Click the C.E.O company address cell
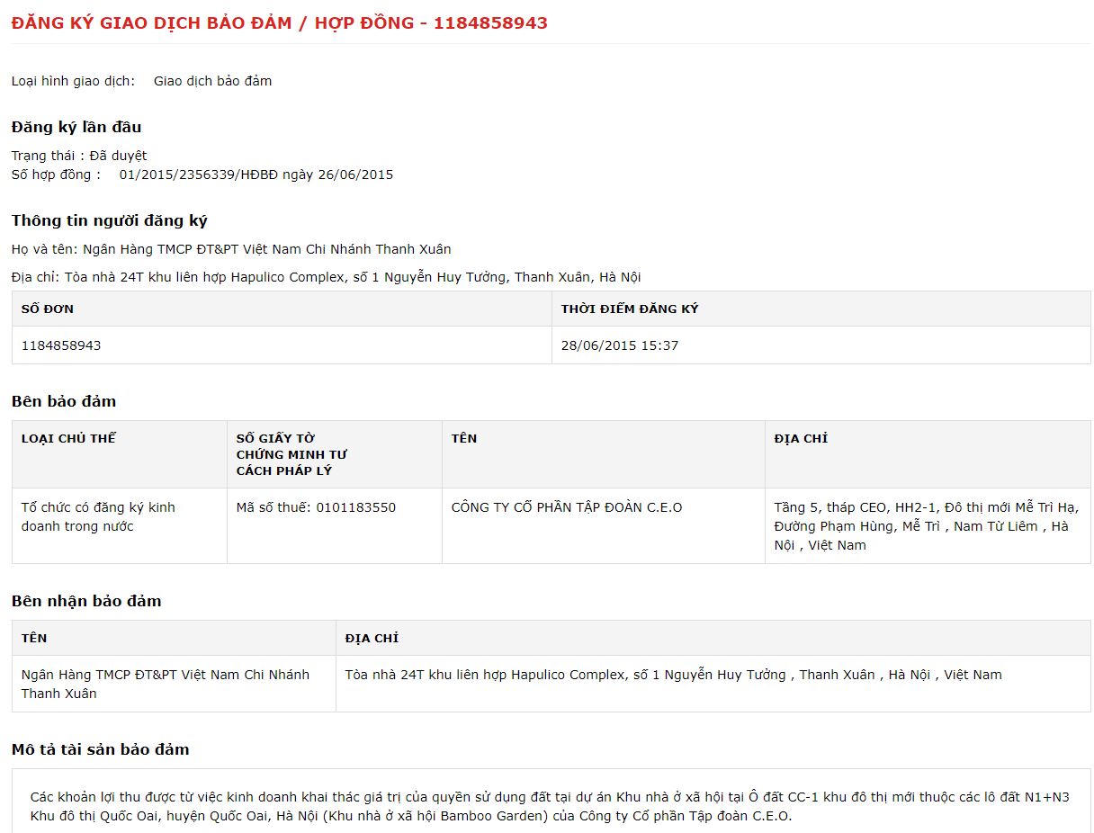The height and width of the screenshot is (833, 1094). pyautogui.click(x=926, y=526)
